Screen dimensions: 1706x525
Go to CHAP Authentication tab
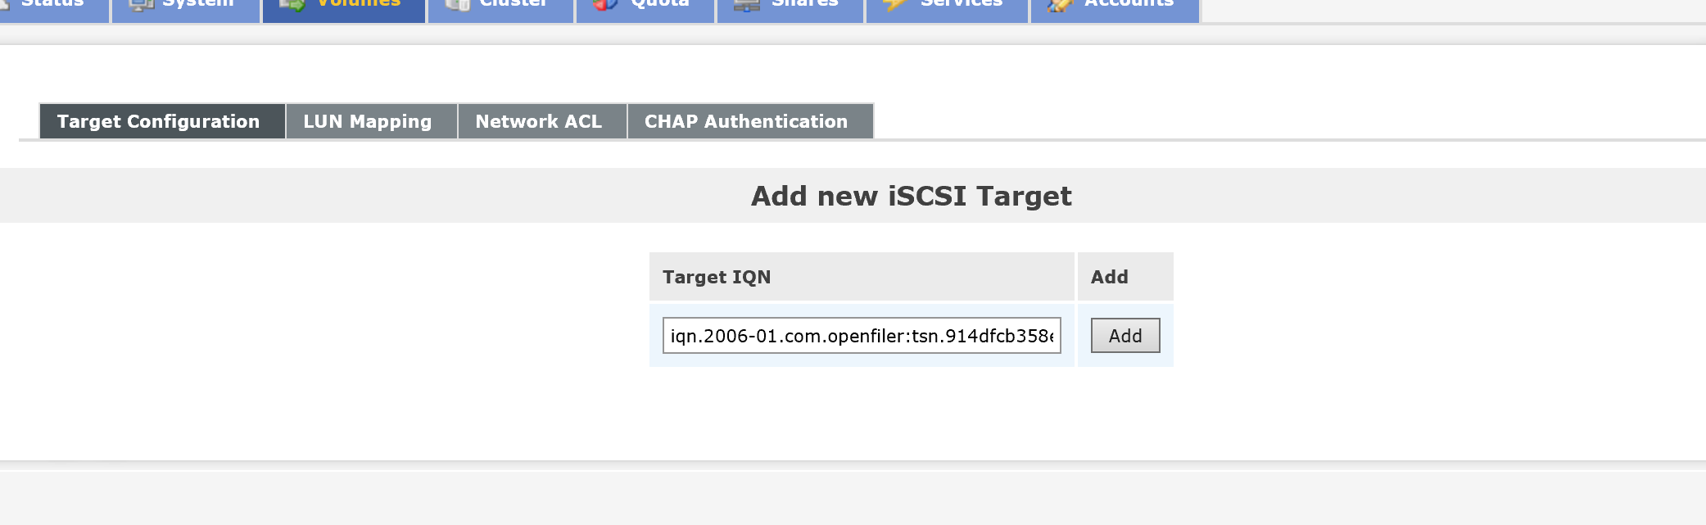click(x=745, y=121)
